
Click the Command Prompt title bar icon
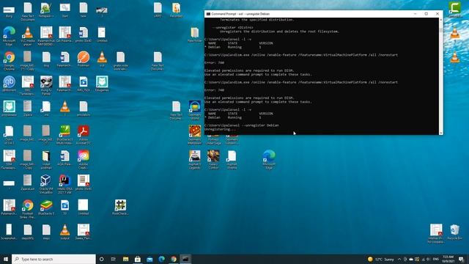208,14
